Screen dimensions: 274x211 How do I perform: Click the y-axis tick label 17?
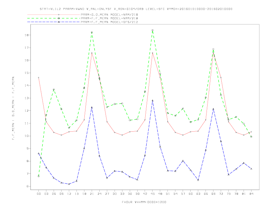tap(27, 48)
